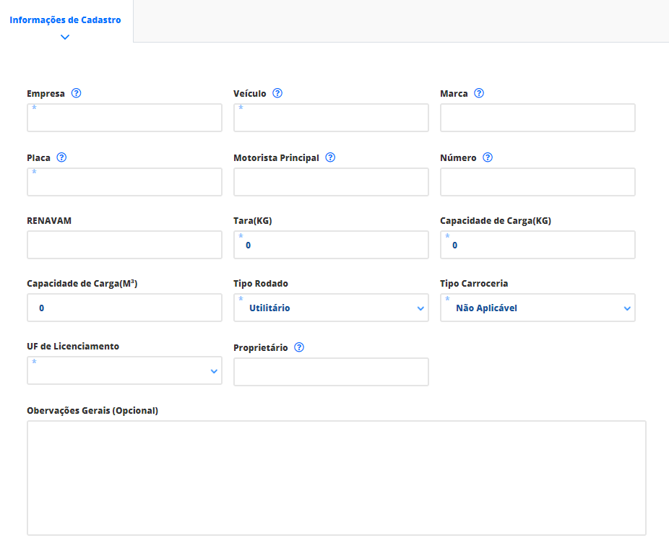Click the question mark next to Placa
Image resolution: width=669 pixels, height=543 pixels.
coord(61,157)
